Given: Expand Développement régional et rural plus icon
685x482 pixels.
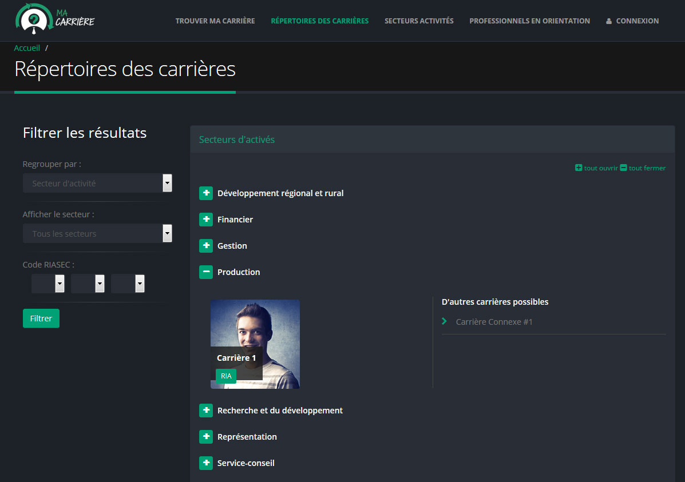Looking at the screenshot, I should coord(206,193).
